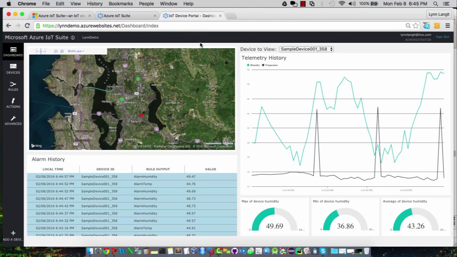Open the Apple menu
Viewport: 457px width, 257px height.
pyautogui.click(x=9, y=4)
